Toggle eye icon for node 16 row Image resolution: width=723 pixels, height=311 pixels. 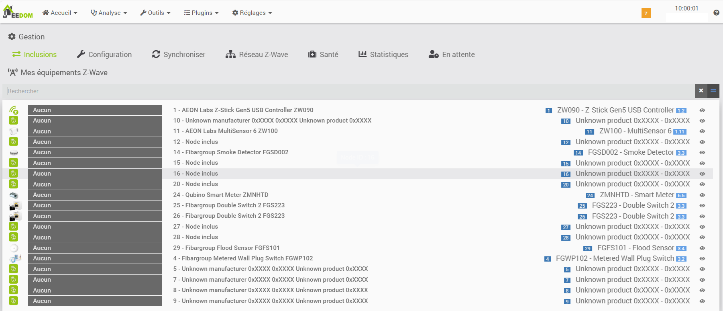(702, 174)
